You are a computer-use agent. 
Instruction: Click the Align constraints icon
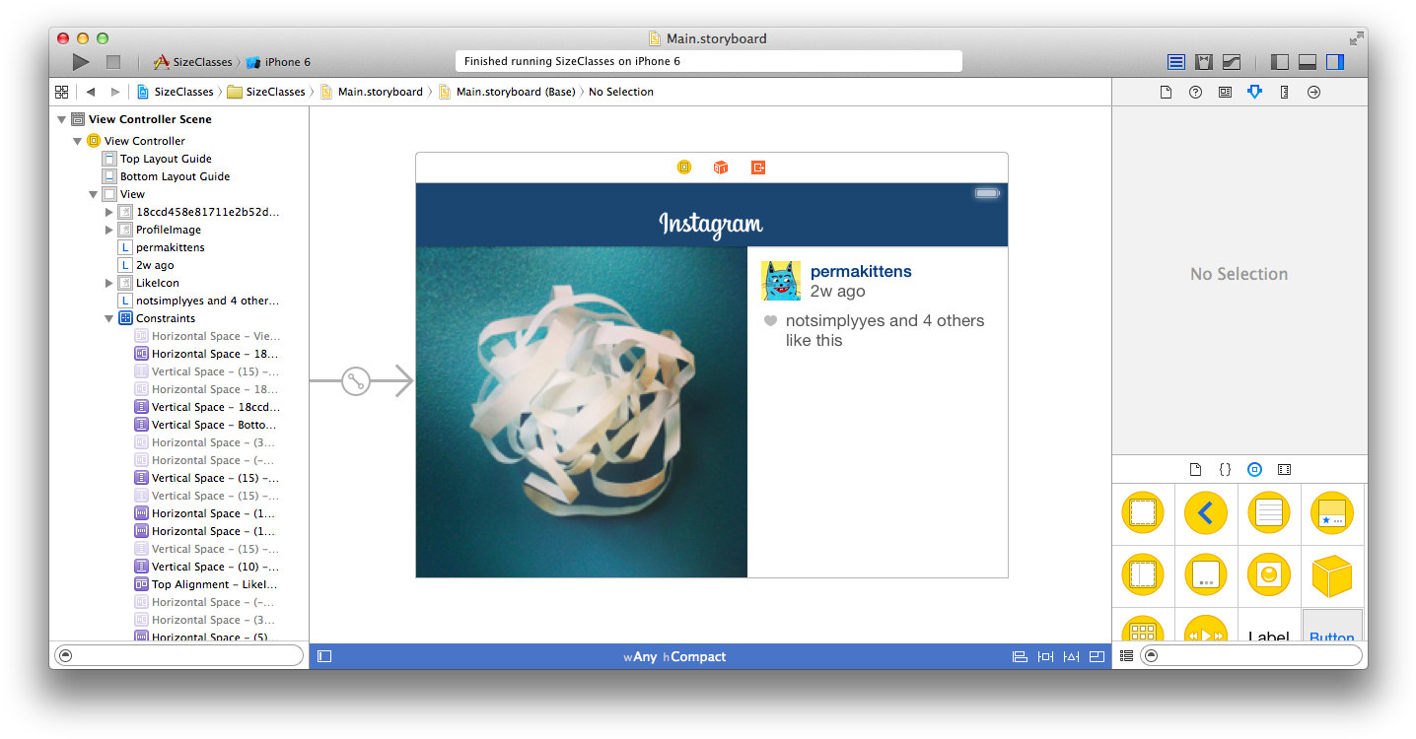tap(1020, 657)
